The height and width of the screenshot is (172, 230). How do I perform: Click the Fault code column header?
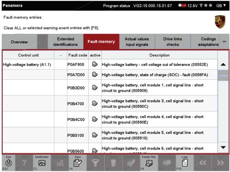78,55
